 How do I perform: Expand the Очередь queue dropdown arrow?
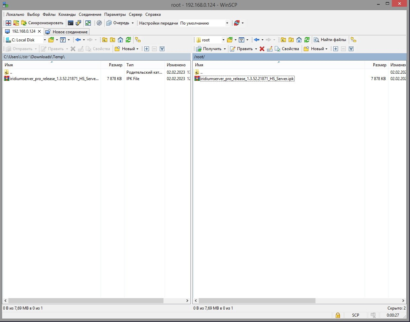(x=133, y=23)
